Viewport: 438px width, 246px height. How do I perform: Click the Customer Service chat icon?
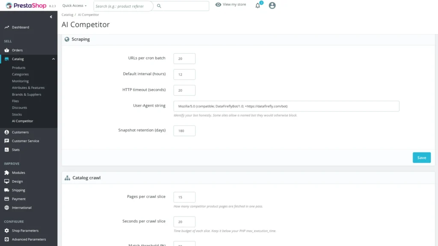tap(7, 141)
